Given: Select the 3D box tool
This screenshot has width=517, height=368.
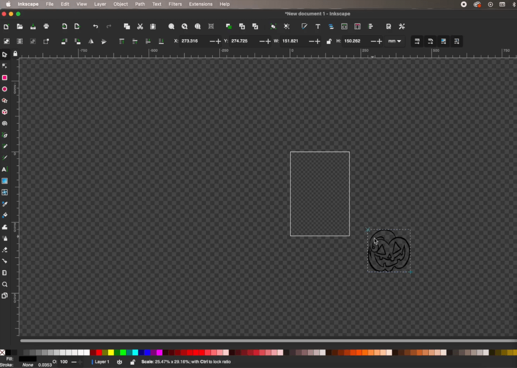Looking at the screenshot, I should pos(4,112).
